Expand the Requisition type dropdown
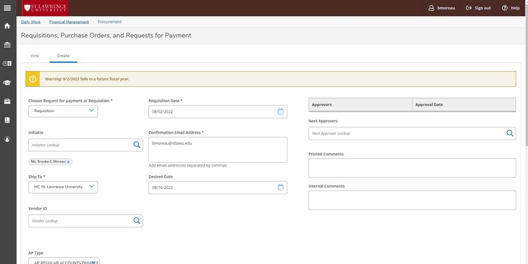This screenshot has height=264, width=528. coord(63,111)
